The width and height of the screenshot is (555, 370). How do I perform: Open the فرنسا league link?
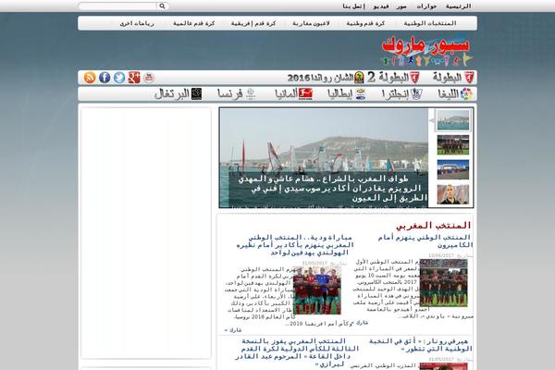coord(230,94)
